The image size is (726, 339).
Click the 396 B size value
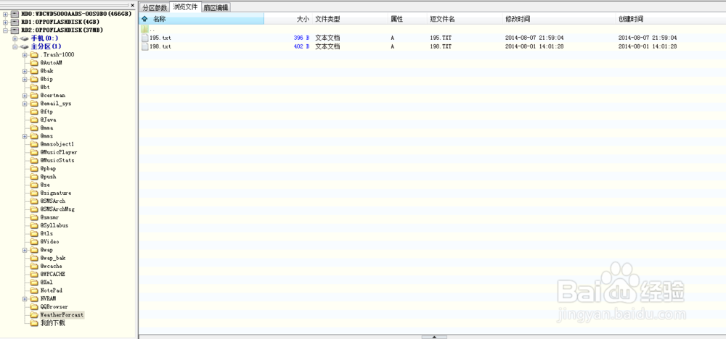301,38
